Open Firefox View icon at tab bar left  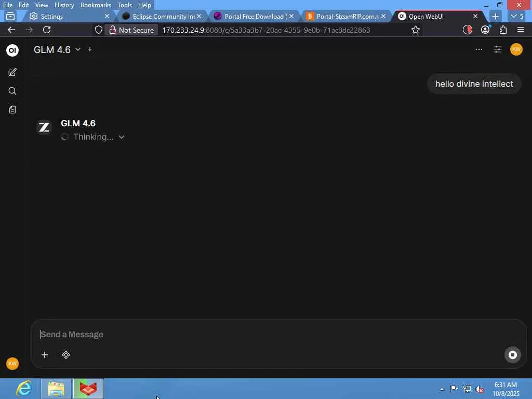(x=10, y=16)
